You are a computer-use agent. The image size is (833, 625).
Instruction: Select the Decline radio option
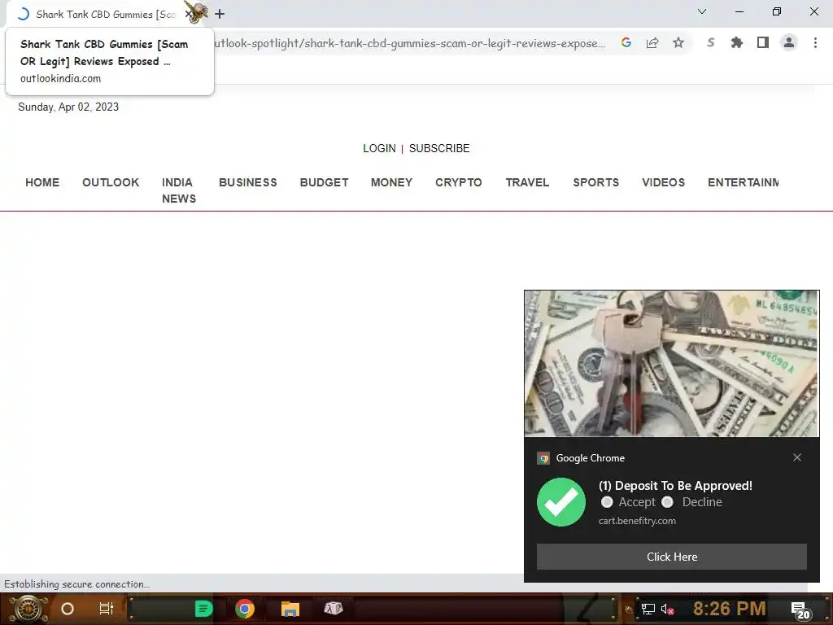pos(668,502)
